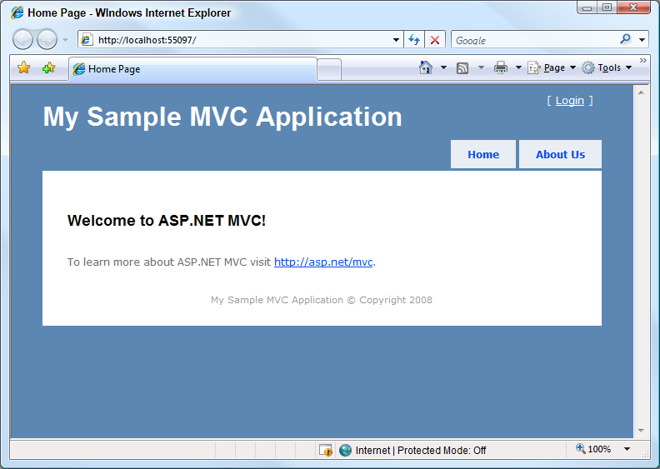
Task: Expand the zoom level dropdown arrow
Action: 627,450
